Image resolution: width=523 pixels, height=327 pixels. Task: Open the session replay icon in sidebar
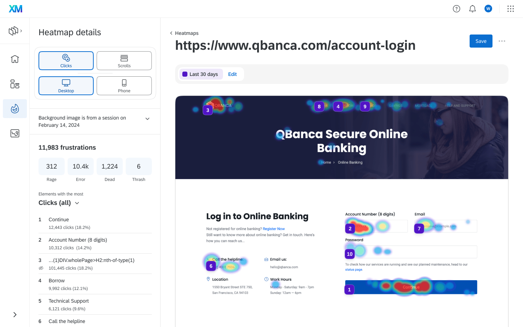(15, 133)
